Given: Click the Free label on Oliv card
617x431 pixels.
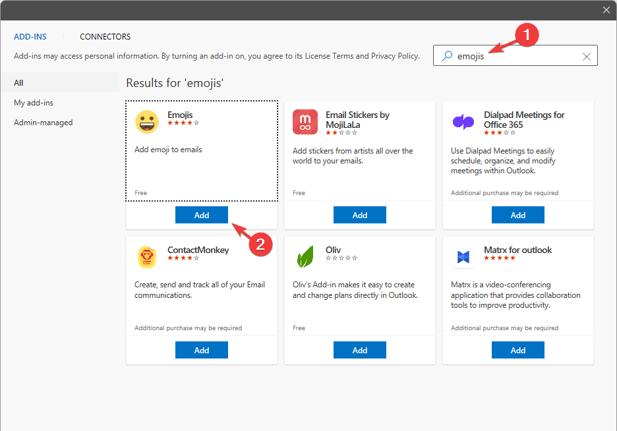Looking at the screenshot, I should click(x=299, y=328).
